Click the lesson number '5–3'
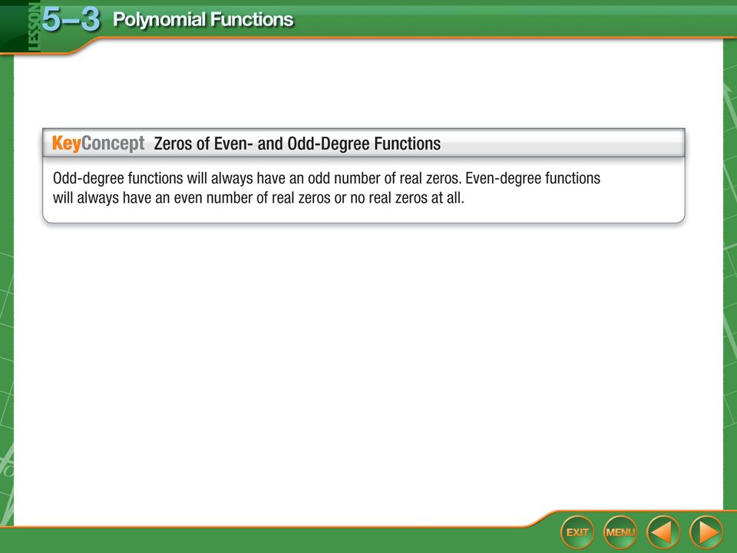 pyautogui.click(x=71, y=20)
